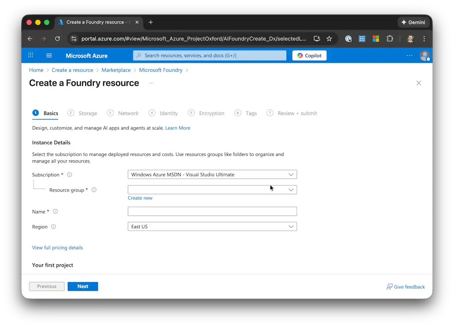Open View full pricing details link
Viewport: 454px width, 327px height.
[57, 248]
